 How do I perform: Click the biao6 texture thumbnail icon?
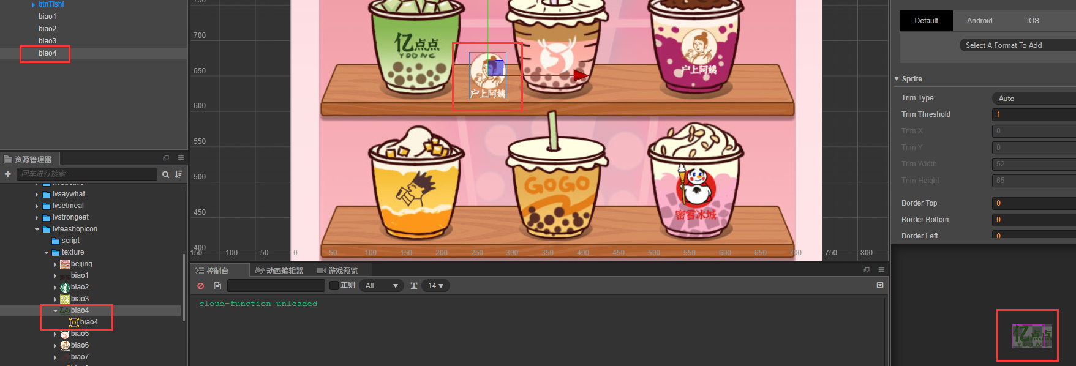65,346
